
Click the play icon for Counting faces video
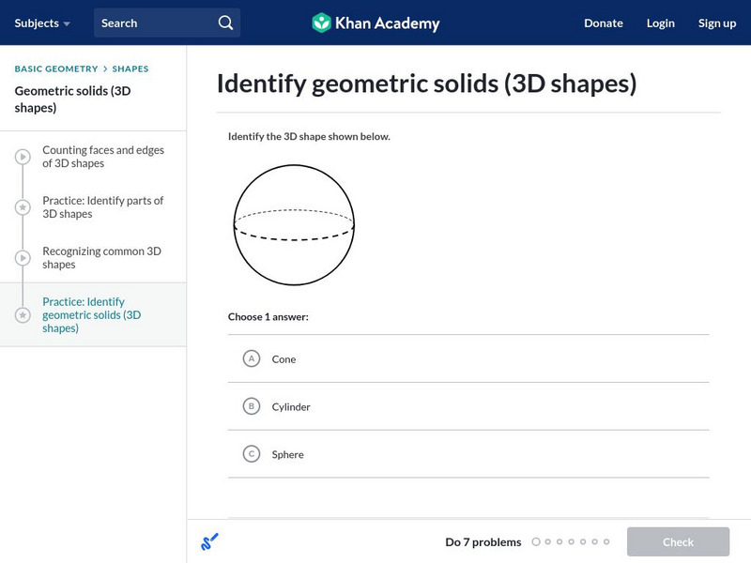click(x=23, y=157)
